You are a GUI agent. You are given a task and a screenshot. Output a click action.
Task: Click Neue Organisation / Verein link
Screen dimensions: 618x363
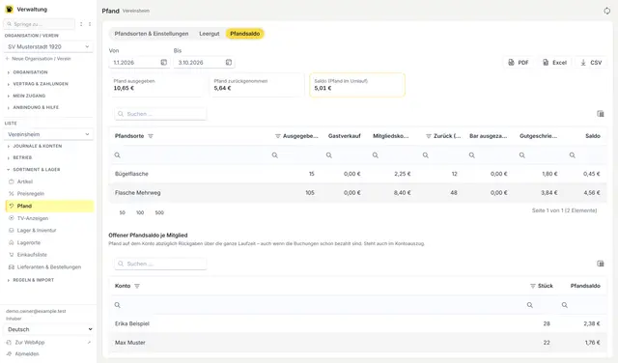coord(39,59)
